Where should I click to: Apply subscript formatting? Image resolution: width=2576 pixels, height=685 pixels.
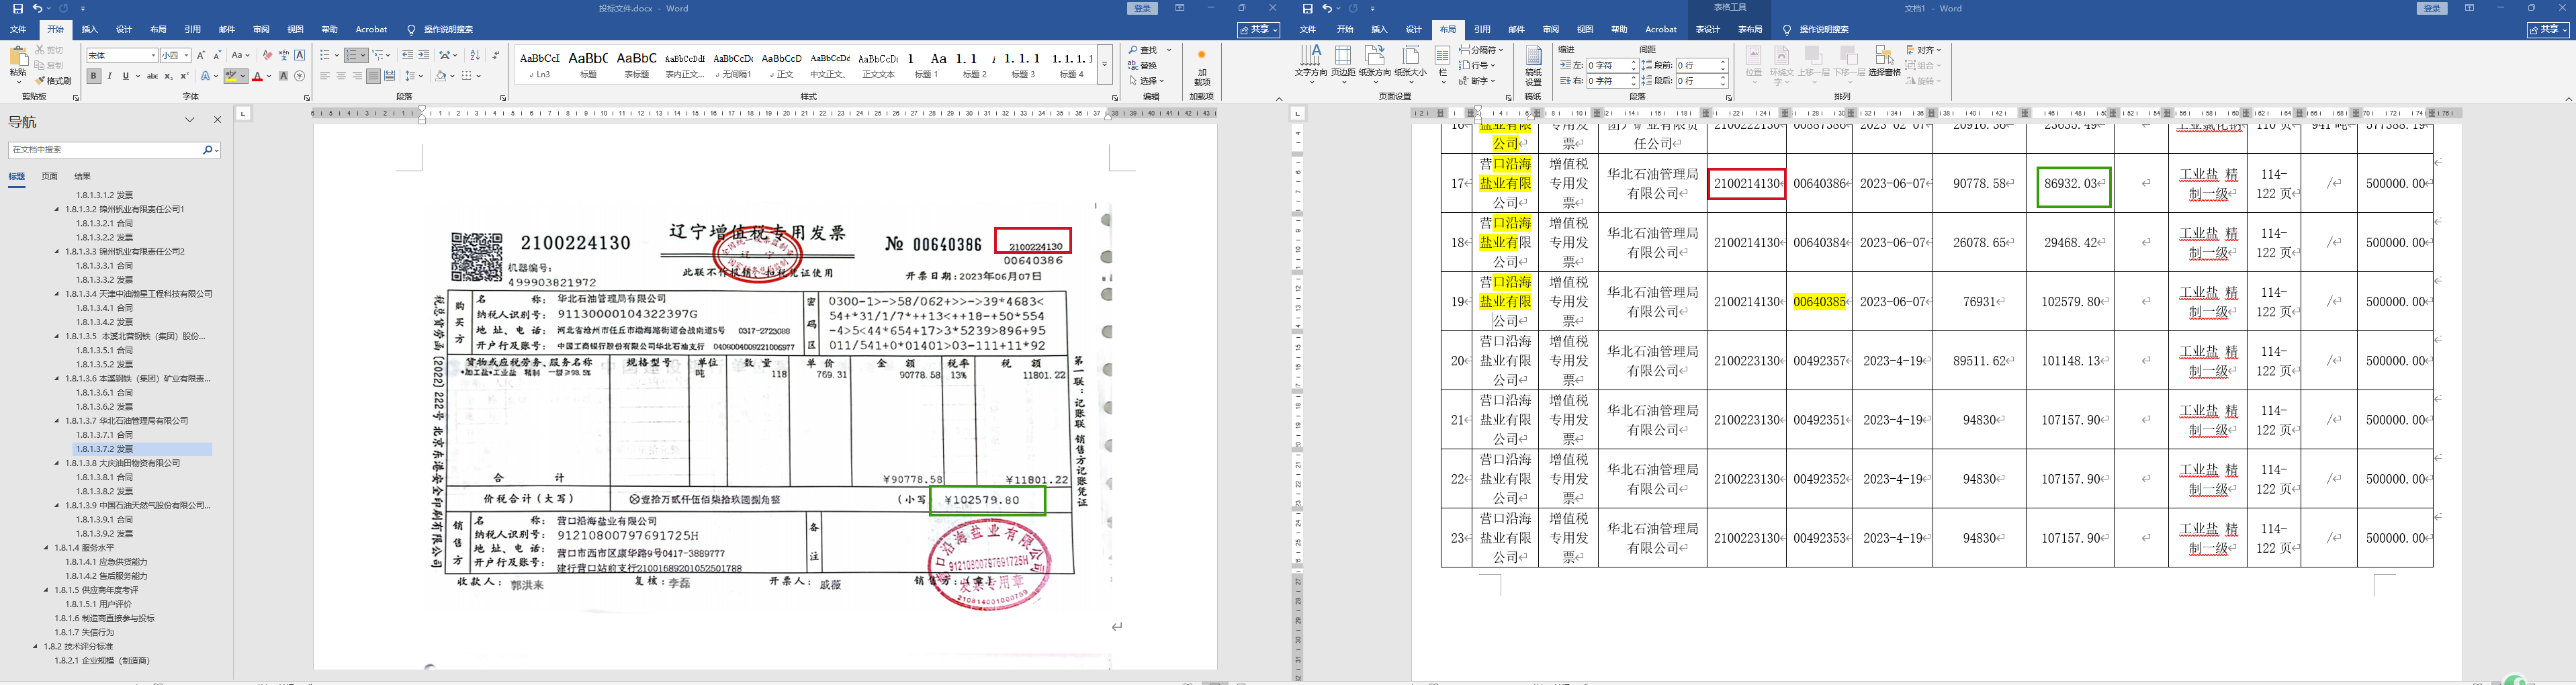point(168,76)
